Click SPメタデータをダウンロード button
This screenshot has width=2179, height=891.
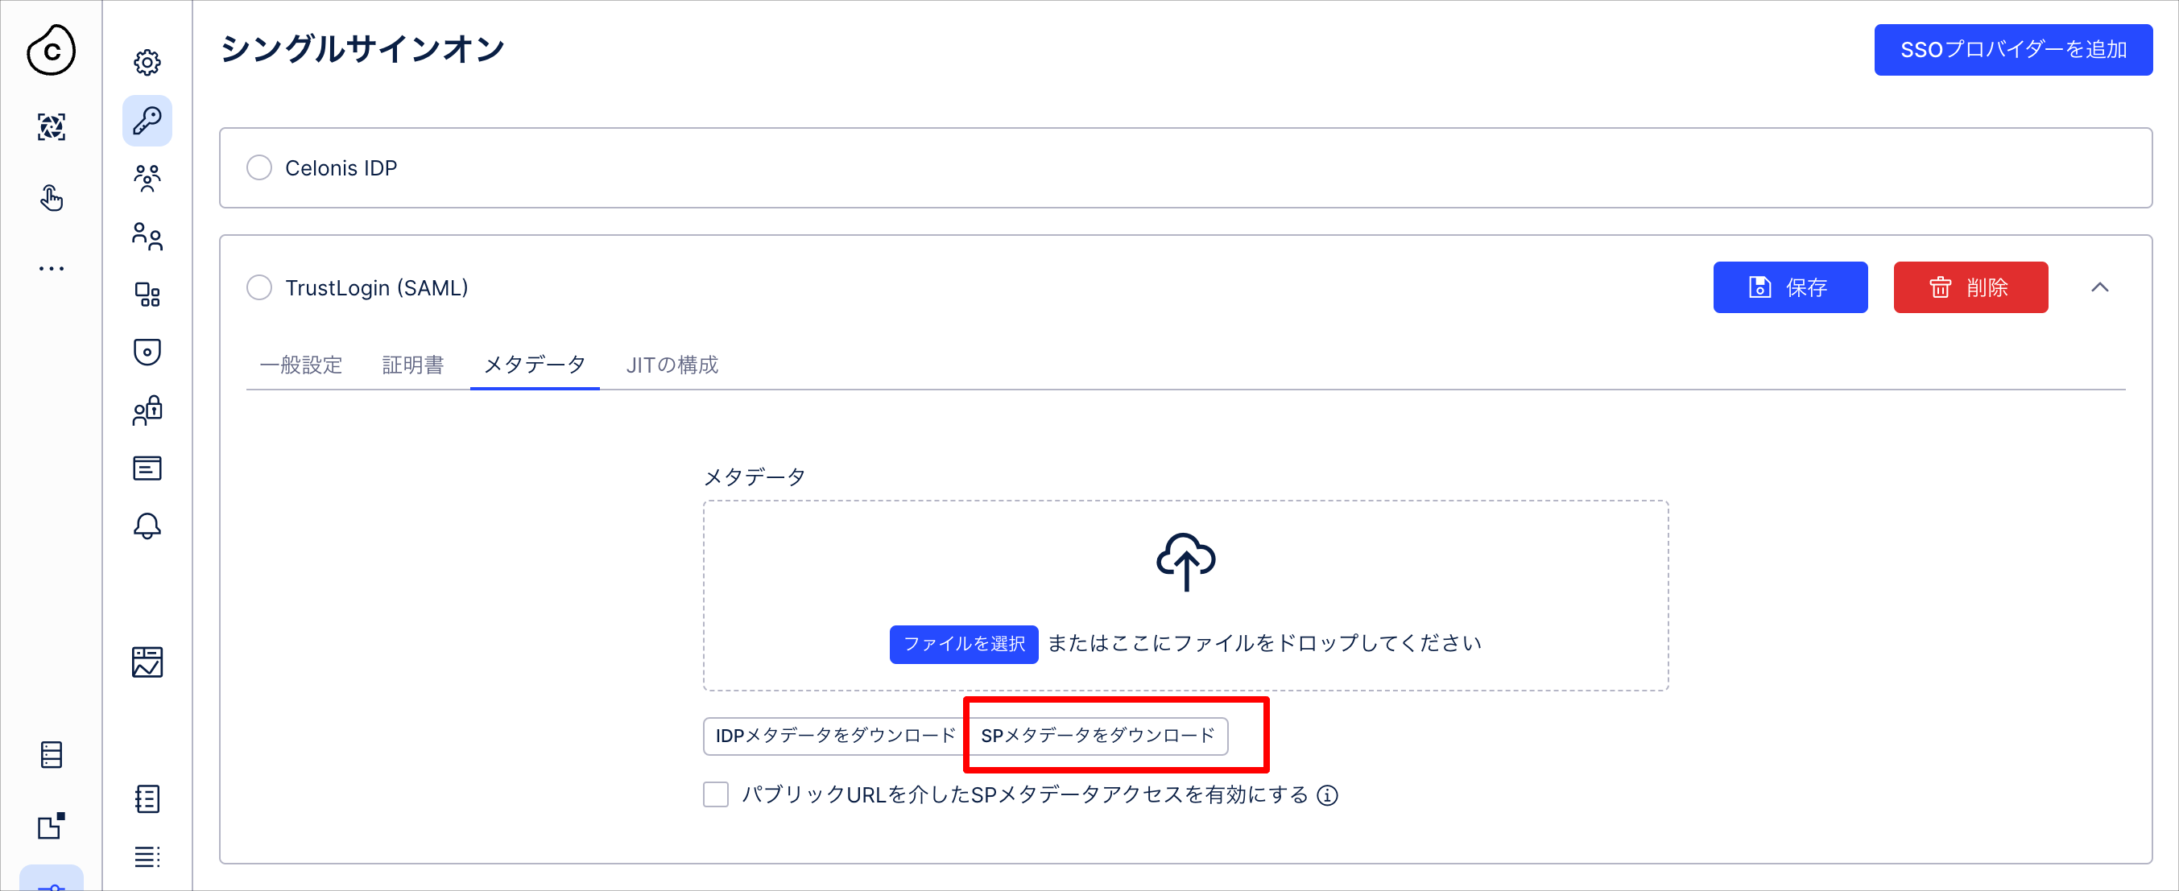[1098, 736]
